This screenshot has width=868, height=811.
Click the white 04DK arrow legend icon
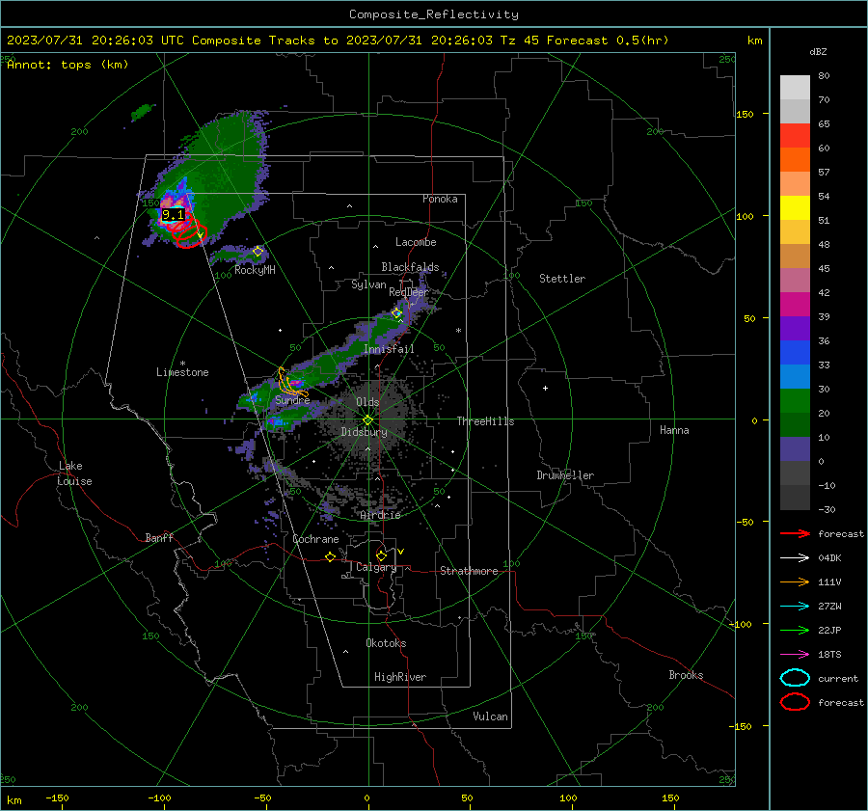point(795,557)
